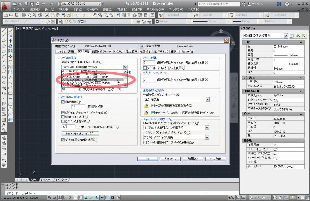The image size is (310, 201).
Task: Open the 3D モデリング tab
Action: point(161,52)
